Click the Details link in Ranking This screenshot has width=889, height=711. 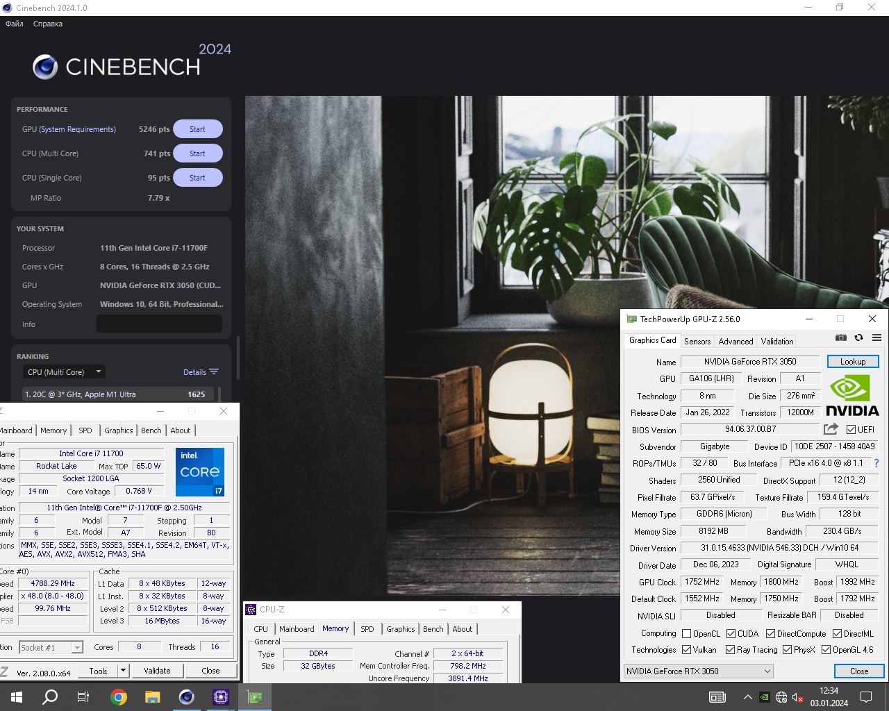click(x=194, y=372)
